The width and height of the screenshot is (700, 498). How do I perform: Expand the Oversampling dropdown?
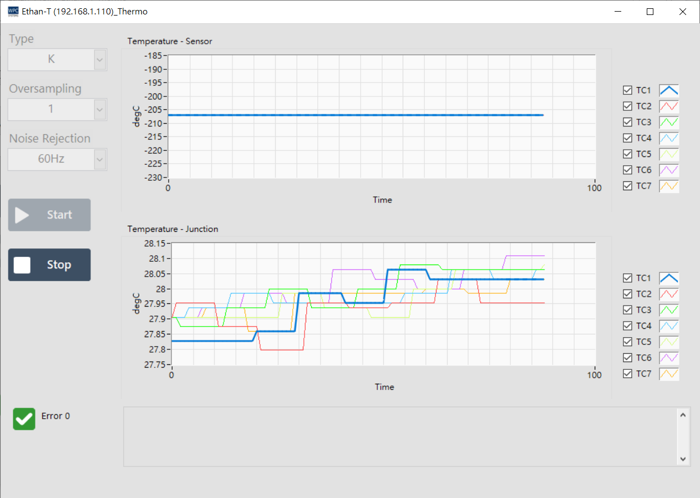(100, 109)
